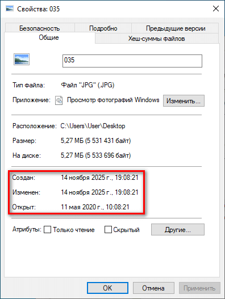Open the Предыдущие версии tab
The height and width of the screenshot is (299, 225).
point(176,28)
